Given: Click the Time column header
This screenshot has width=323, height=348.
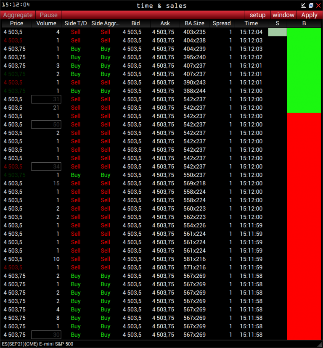Looking at the screenshot, I should [251, 24].
